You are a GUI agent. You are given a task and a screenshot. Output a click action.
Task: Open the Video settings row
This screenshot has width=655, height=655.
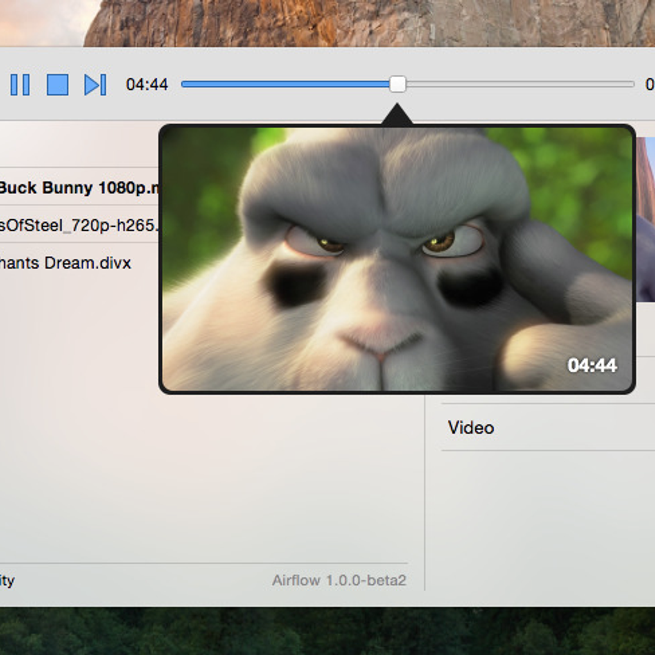(548, 427)
